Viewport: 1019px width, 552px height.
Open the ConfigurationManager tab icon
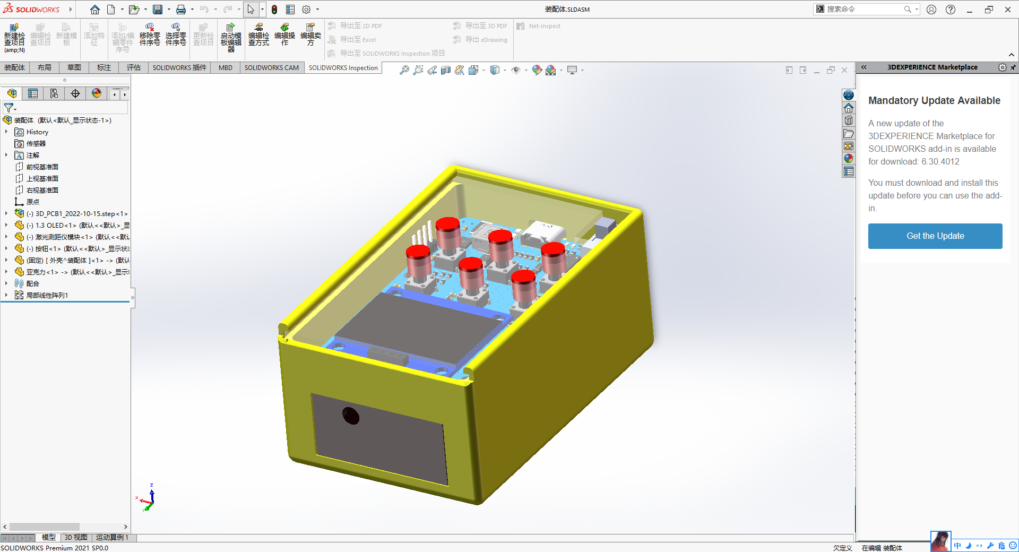point(54,94)
